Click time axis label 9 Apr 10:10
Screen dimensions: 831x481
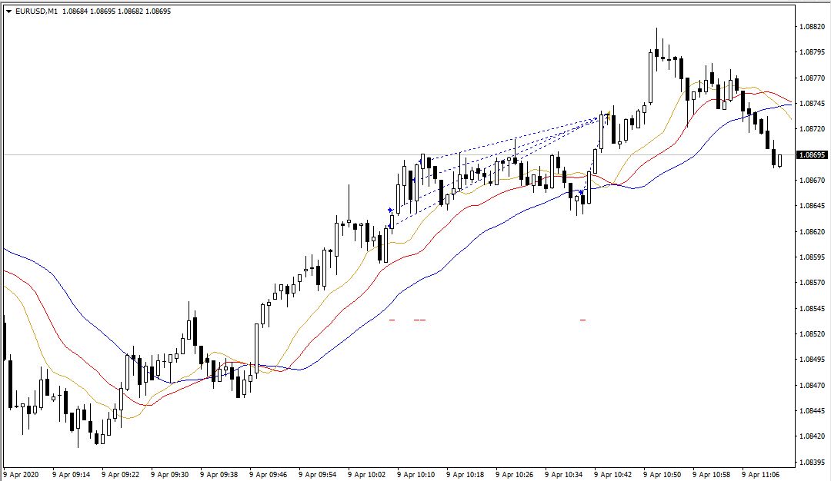(x=416, y=475)
